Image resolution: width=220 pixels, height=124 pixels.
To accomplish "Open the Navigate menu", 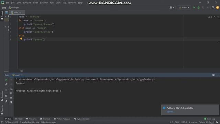I will [27, 3].
